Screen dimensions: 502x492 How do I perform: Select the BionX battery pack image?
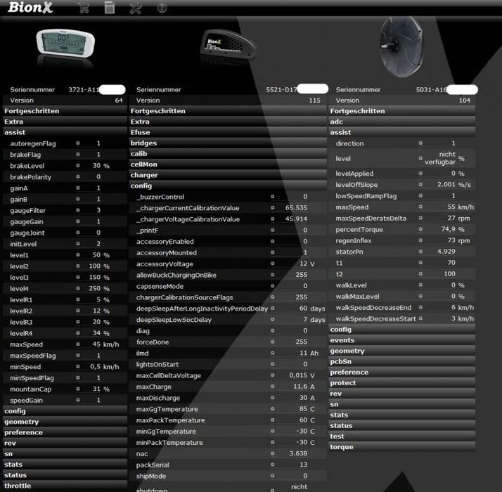point(228,44)
